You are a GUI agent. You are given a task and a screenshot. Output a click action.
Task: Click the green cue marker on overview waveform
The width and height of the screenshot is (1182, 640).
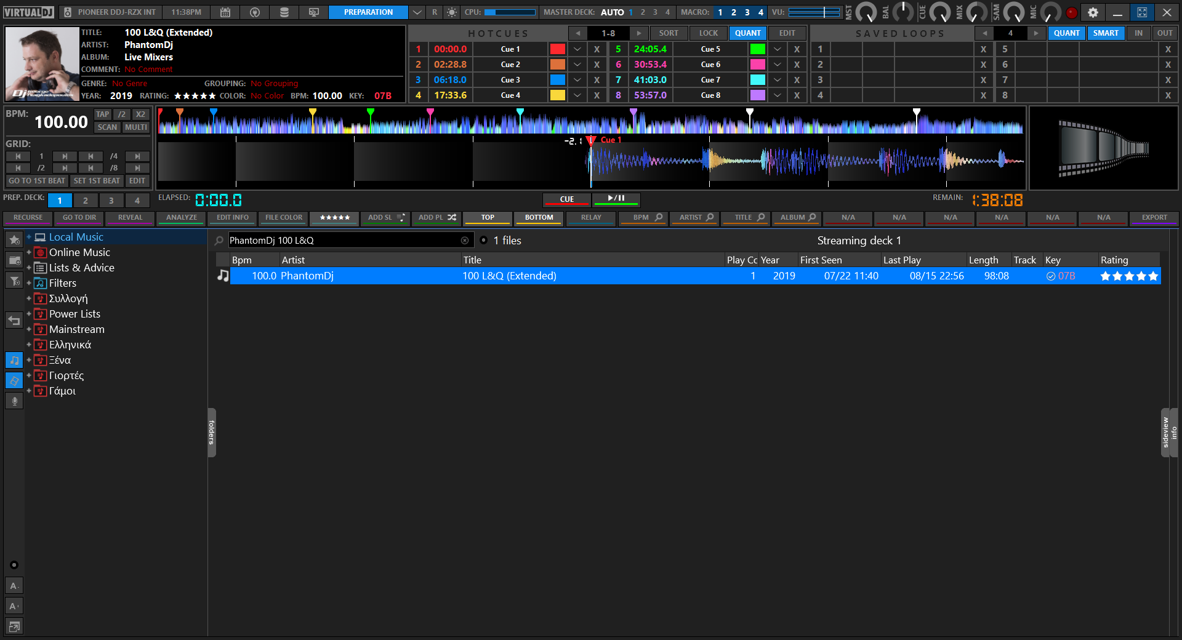[x=371, y=113]
